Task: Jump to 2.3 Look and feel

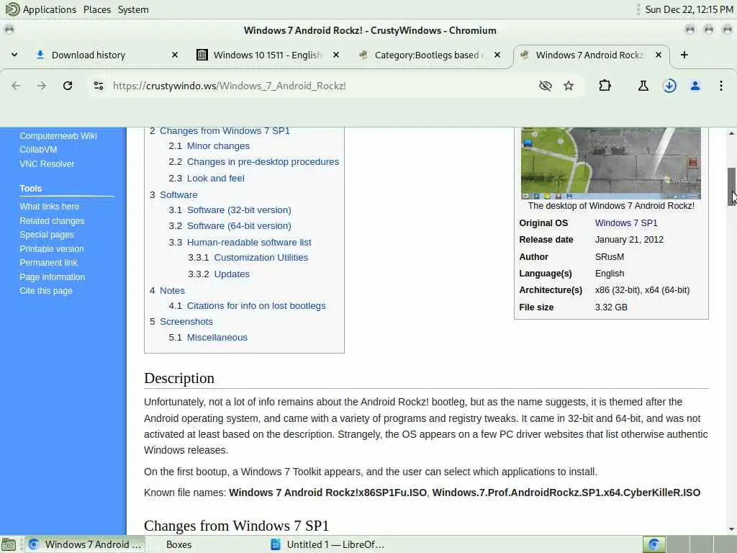Action: click(x=216, y=179)
